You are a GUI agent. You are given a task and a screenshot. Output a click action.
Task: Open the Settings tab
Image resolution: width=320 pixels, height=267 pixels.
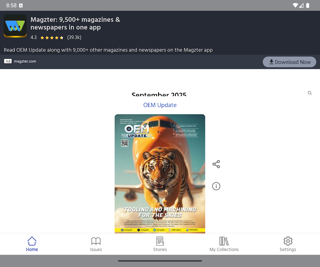[x=288, y=244]
